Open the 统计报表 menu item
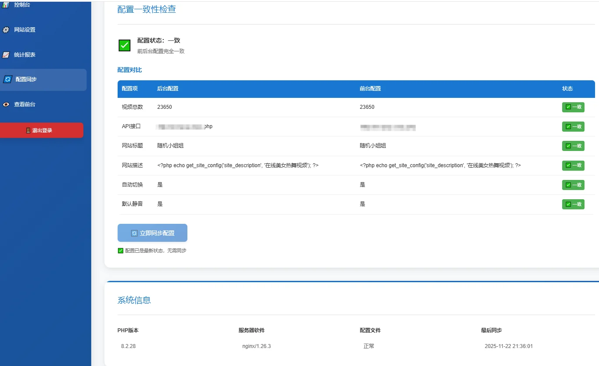The image size is (599, 366). click(25, 55)
